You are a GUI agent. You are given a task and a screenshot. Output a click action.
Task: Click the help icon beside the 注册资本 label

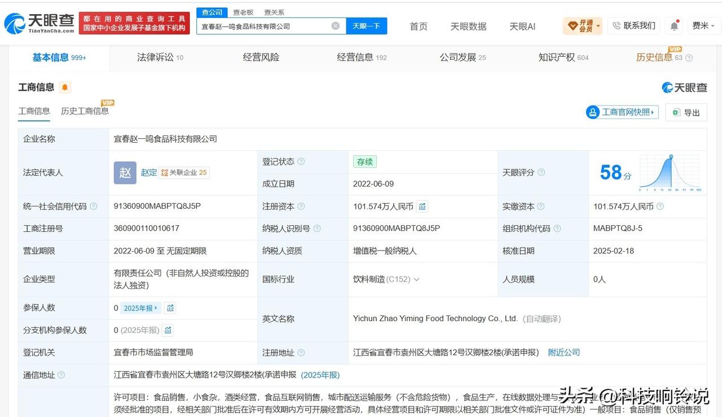click(x=301, y=207)
